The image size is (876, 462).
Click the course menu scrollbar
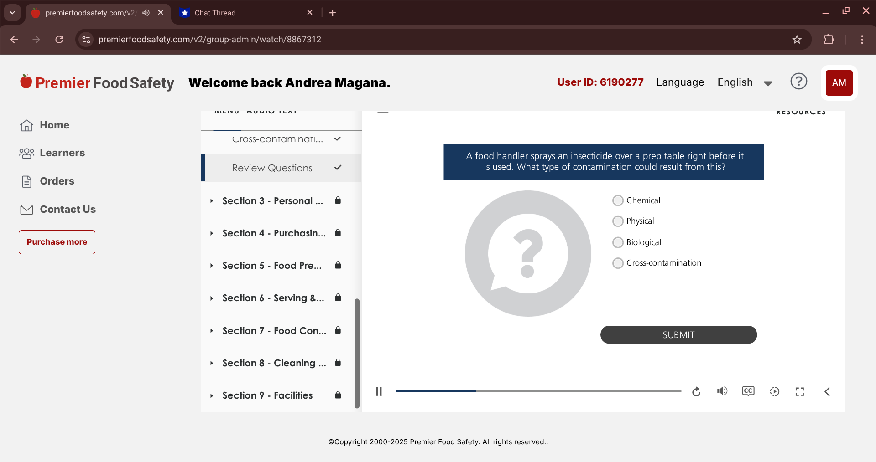pos(357,353)
